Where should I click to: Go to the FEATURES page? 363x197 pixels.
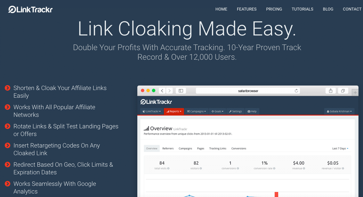[246, 9]
